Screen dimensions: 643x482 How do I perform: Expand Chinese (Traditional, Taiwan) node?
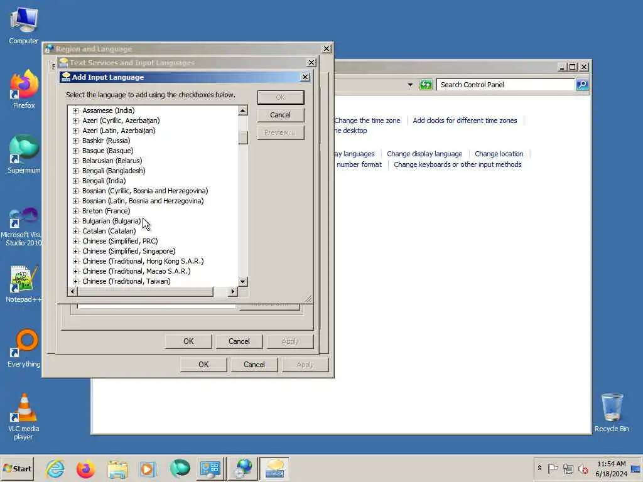coord(75,281)
